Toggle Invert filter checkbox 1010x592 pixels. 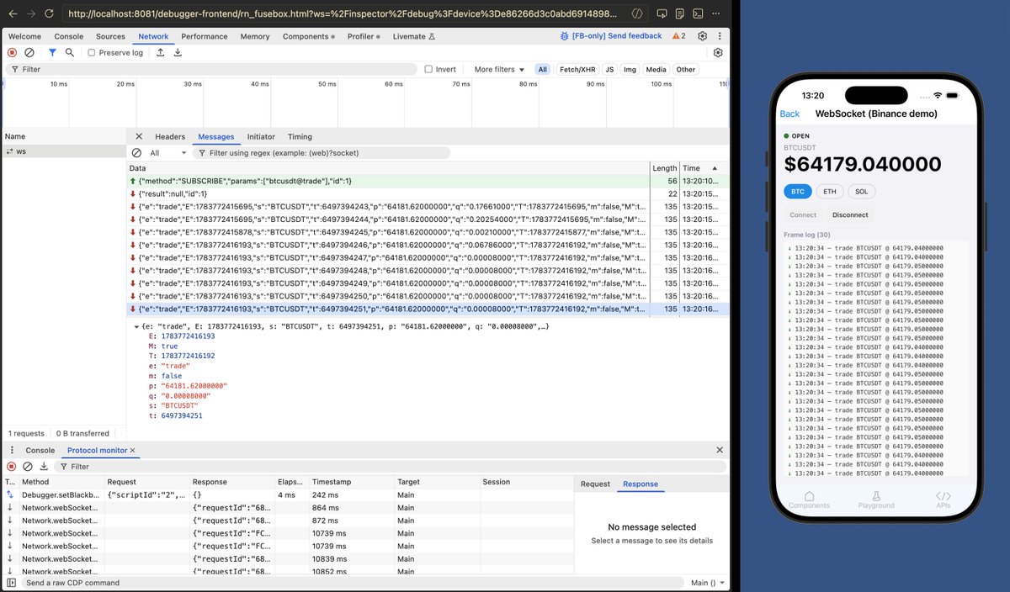point(428,69)
